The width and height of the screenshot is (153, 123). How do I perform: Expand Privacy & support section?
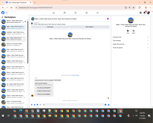[x=131, y=48]
